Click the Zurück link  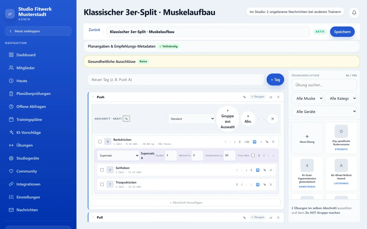(94, 30)
